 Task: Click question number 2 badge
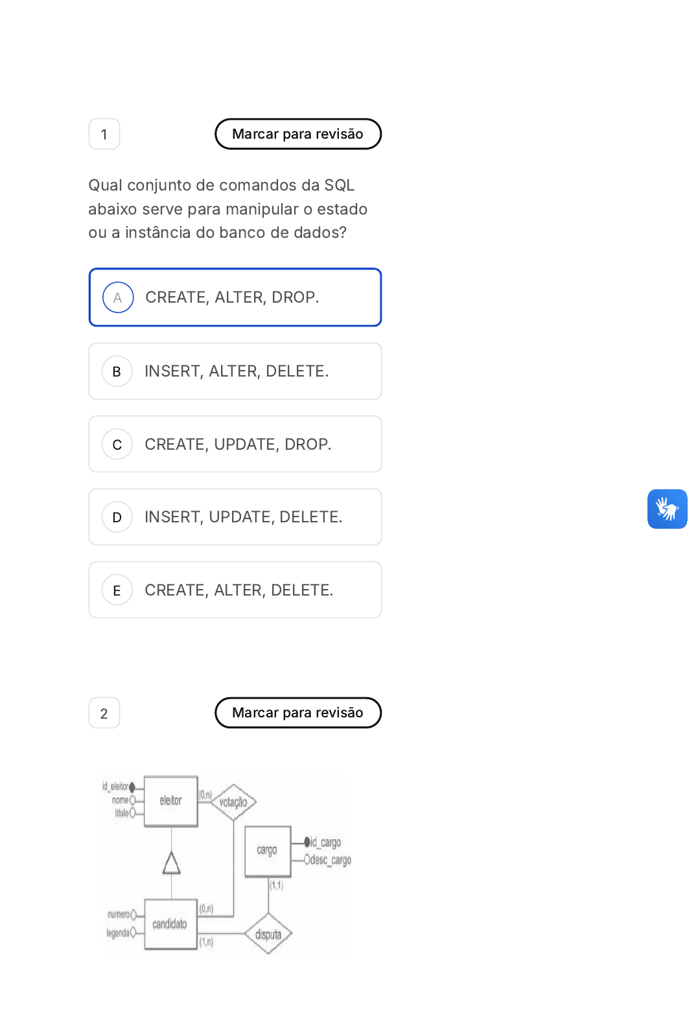pos(104,713)
